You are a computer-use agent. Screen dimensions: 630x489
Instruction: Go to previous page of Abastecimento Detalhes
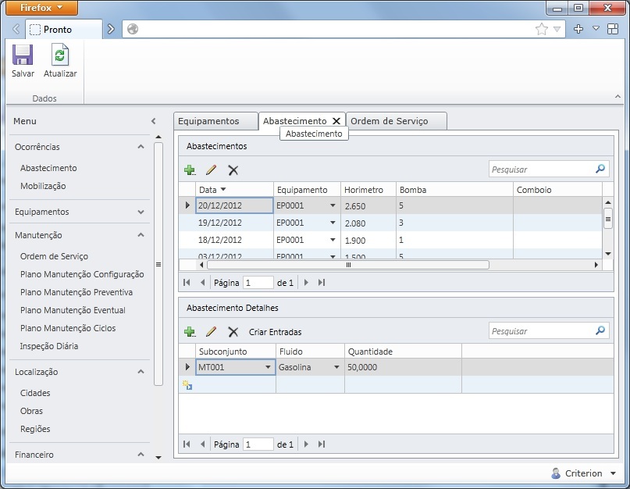[x=202, y=444]
